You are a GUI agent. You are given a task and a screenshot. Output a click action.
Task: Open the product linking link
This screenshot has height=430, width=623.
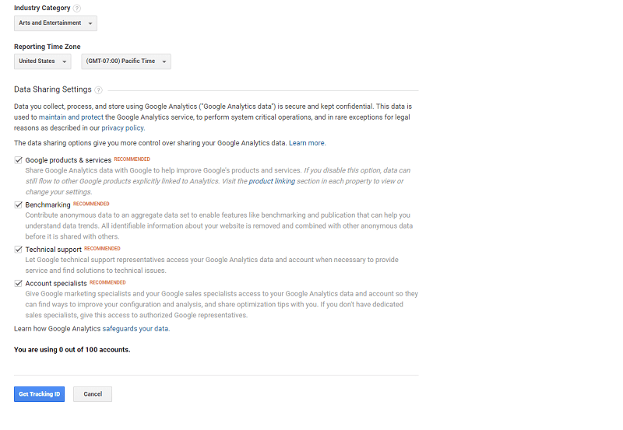(272, 181)
